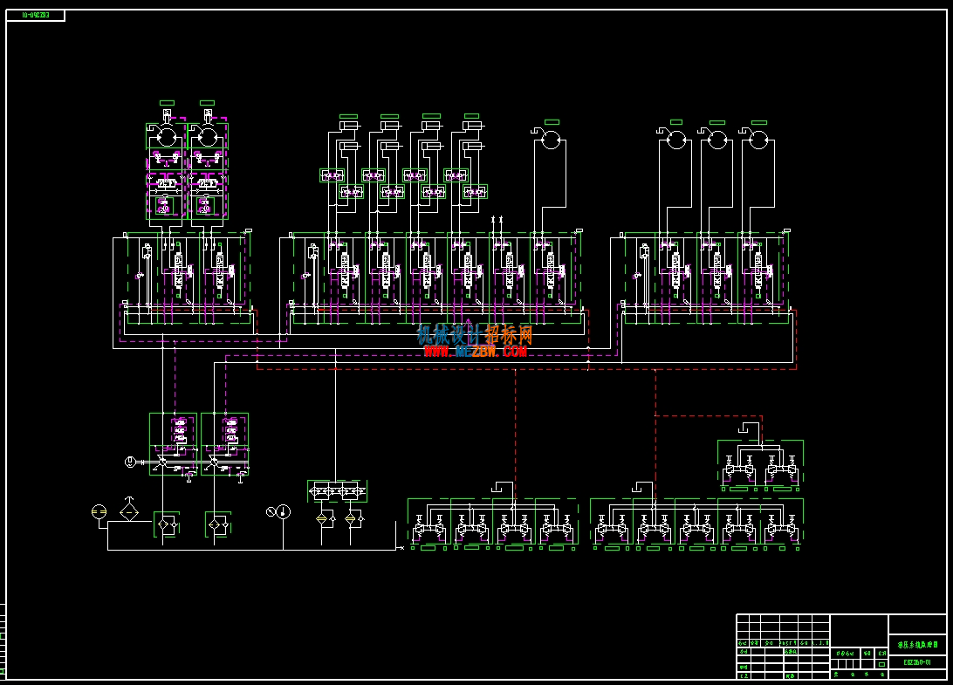Viewport: 953px width, 685px height.
Task: Click the engine symbol left of the pumps
Action: tap(130, 462)
